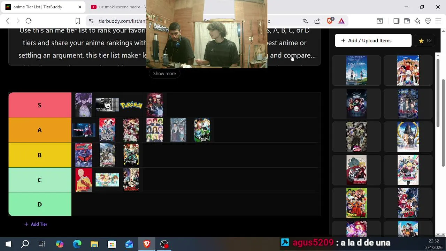Pick the Fullmetal Alchemist poster in sidebar
This screenshot has height=251, width=446.
[x=356, y=170]
